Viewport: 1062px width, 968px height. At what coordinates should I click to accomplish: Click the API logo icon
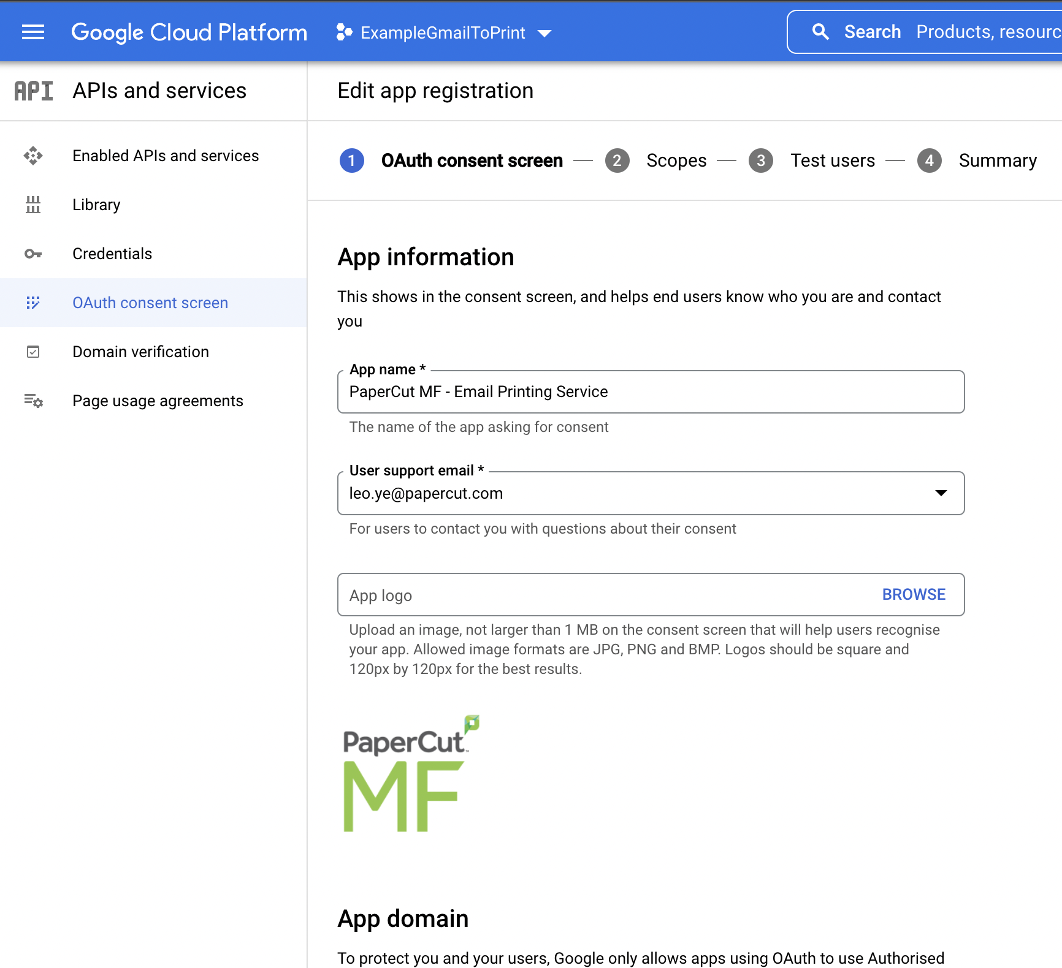pyautogui.click(x=34, y=91)
